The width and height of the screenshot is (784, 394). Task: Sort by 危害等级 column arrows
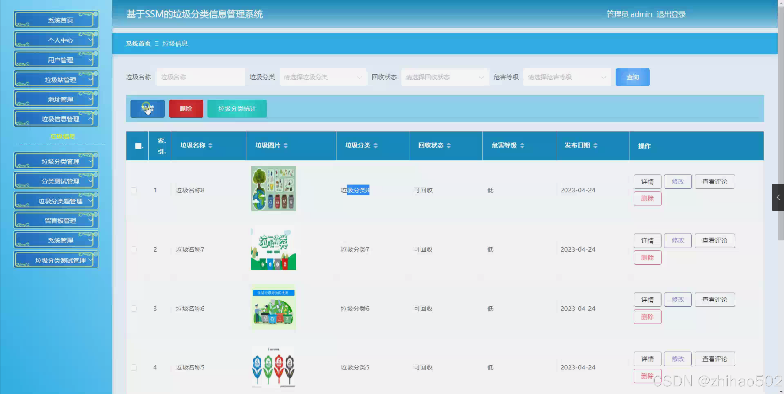(x=522, y=146)
